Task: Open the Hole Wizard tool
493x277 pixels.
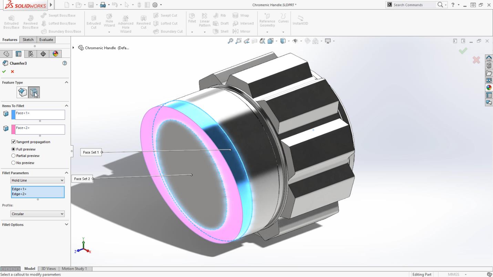Action: (109, 19)
